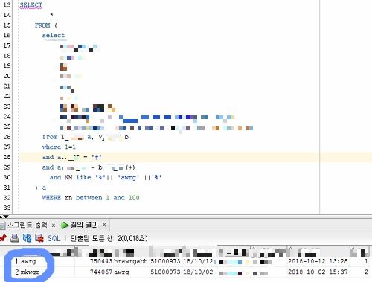Switch to the 스크립트 출력 tab
Viewport: 372px width, 282px height.
[x=27, y=225]
